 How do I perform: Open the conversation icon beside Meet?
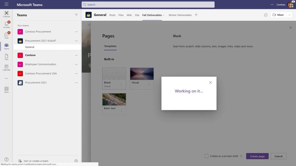266,15
